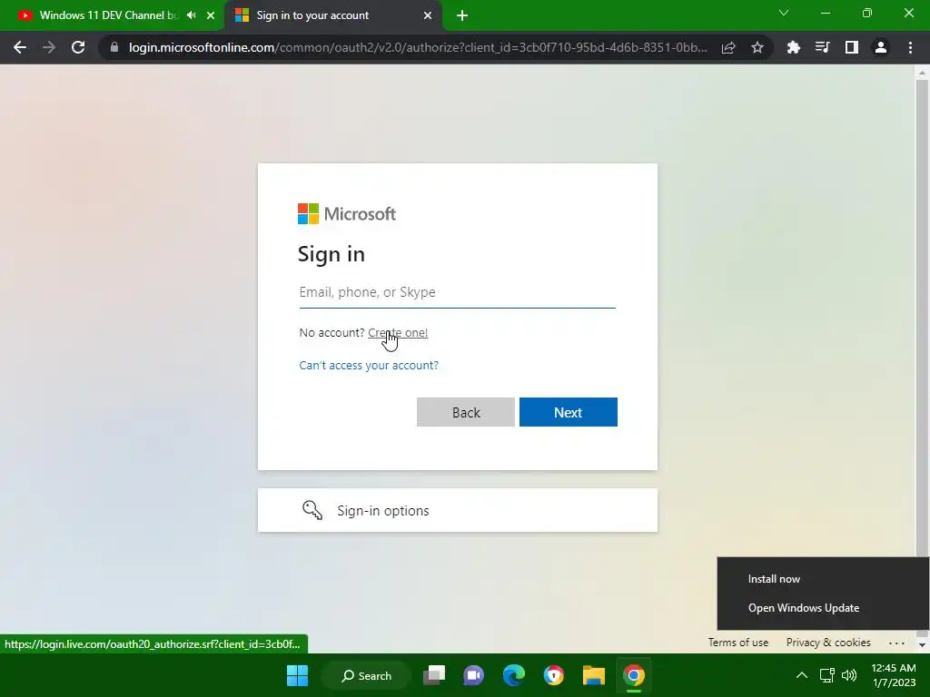Close the Sign in to your account tab
This screenshot has width=930, height=697.
428,15
